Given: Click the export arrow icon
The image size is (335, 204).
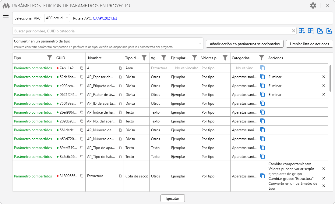Looking at the screenshot, I should click(320, 31).
